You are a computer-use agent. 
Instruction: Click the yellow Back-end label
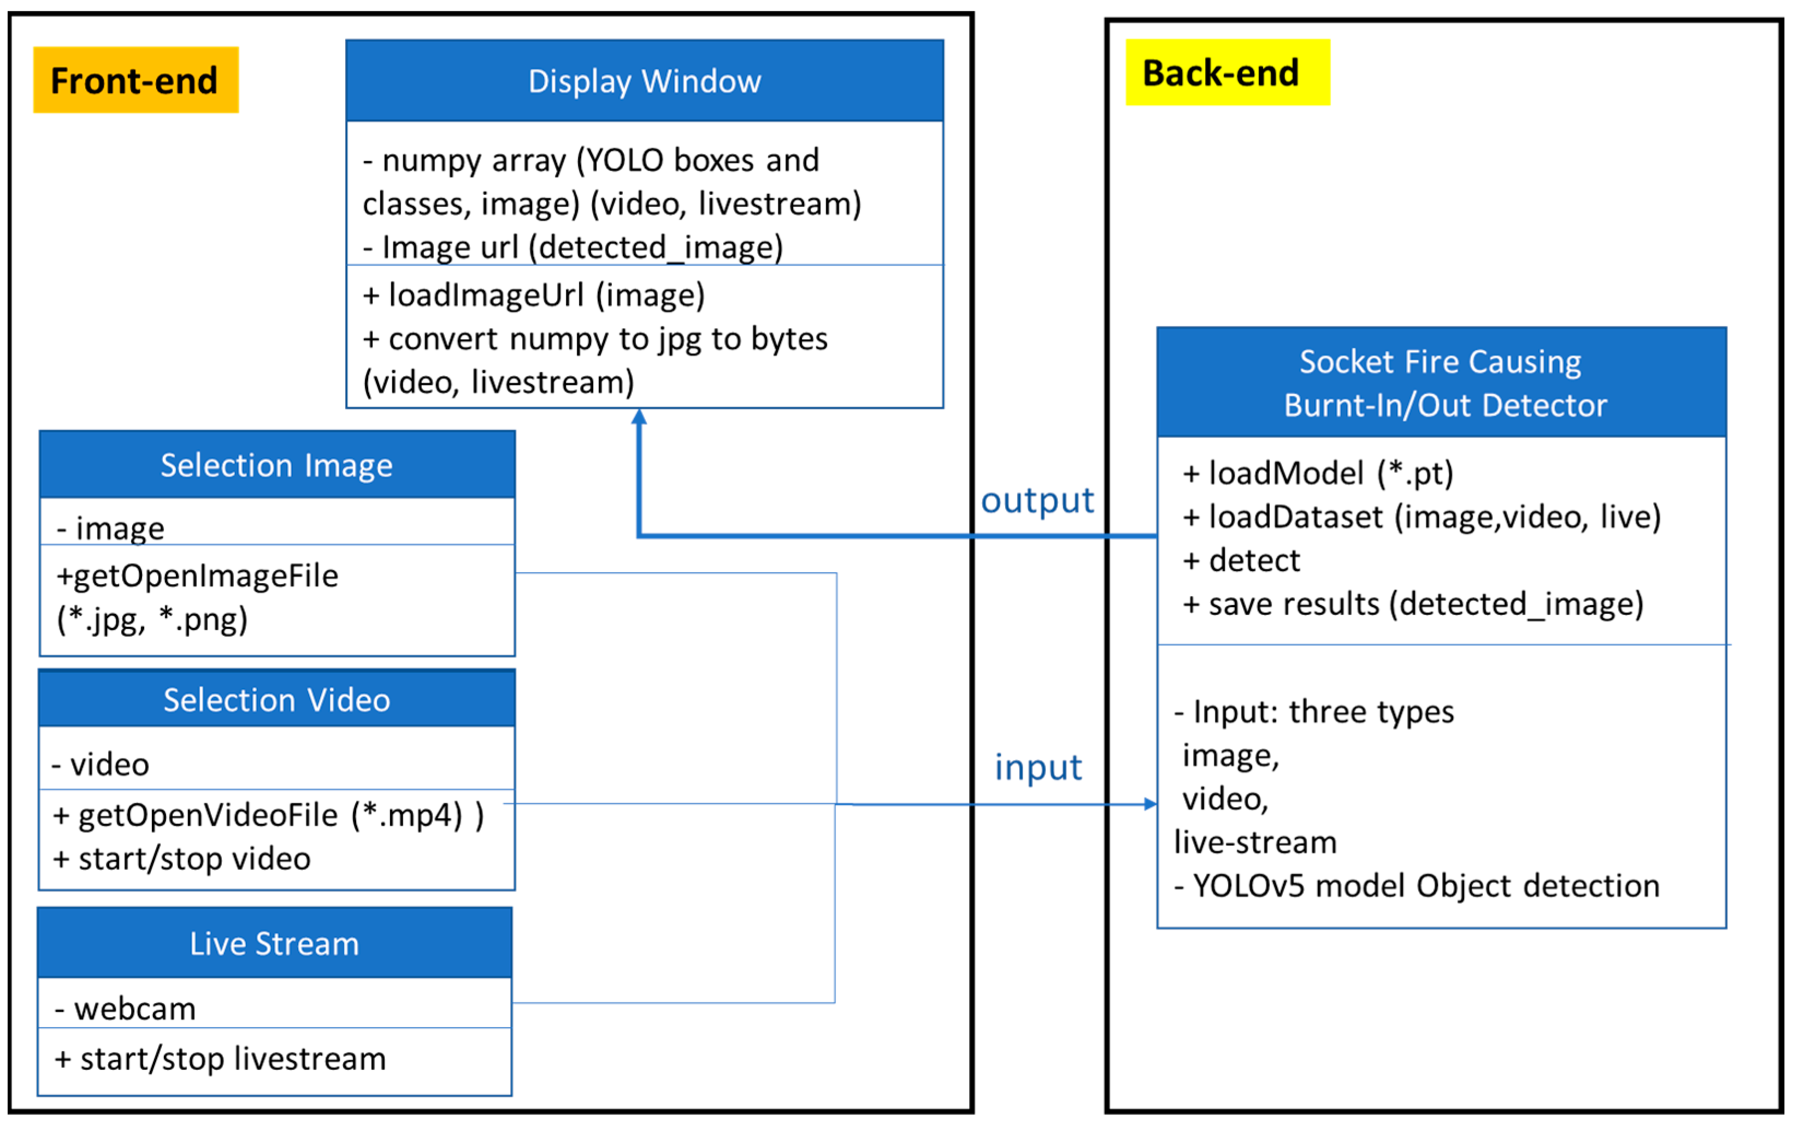(x=1226, y=73)
